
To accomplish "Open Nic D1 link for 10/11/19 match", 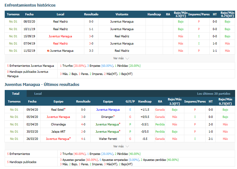I will coord(13,29).
